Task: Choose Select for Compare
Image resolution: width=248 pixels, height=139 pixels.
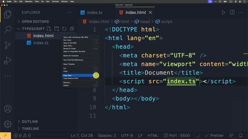Action: pyautogui.click(x=80, y=56)
